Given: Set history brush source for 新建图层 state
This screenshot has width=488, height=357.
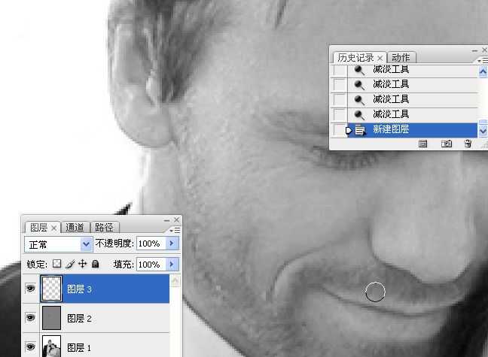Looking at the screenshot, I should click(340, 130).
